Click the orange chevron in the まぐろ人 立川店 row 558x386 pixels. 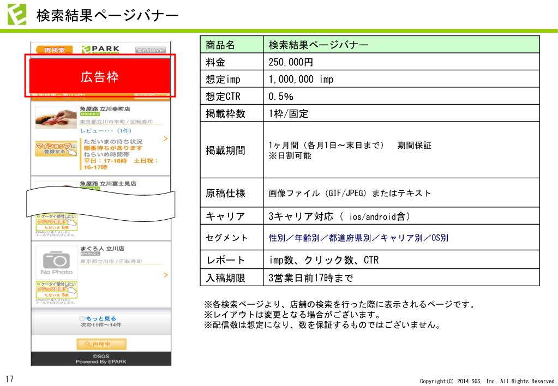tap(165, 275)
